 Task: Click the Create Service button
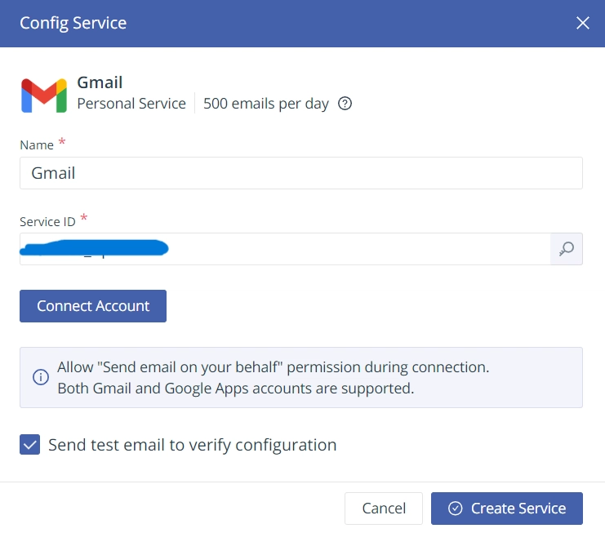(506, 509)
